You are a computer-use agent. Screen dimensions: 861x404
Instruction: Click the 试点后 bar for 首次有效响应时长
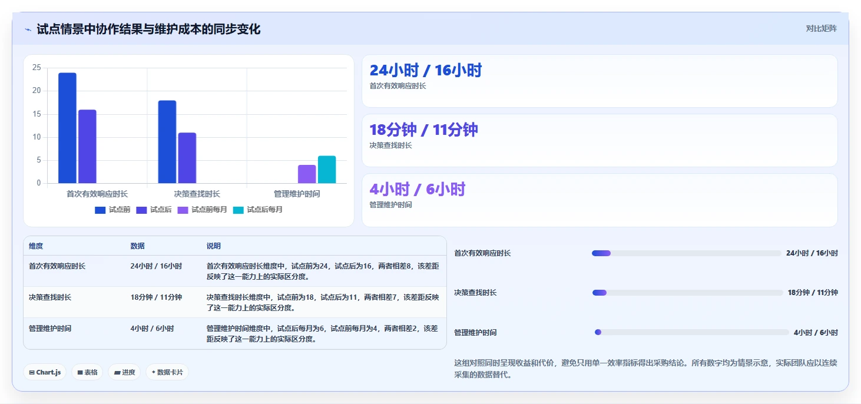87,146
